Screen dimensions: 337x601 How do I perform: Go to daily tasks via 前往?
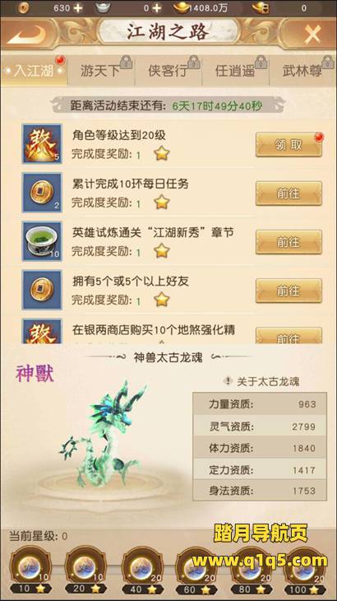(289, 193)
